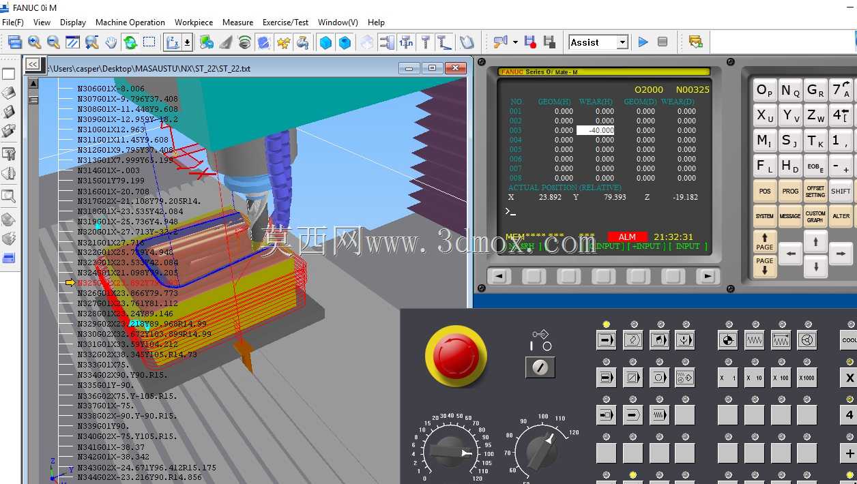Open the File(F) menu
This screenshot has width=857, height=484.
coord(13,22)
